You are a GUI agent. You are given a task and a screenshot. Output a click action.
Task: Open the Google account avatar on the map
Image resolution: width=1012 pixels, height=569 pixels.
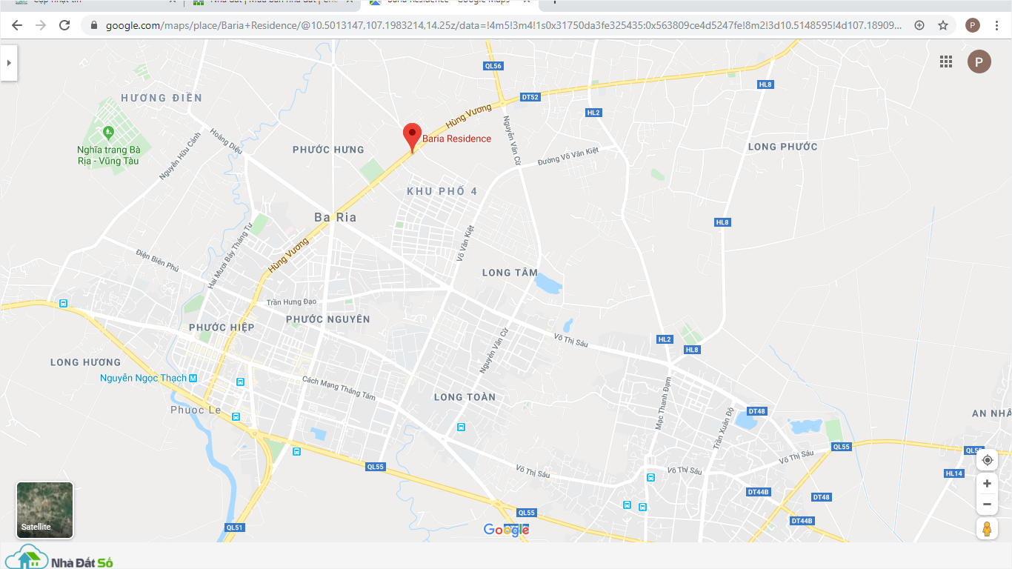click(979, 61)
